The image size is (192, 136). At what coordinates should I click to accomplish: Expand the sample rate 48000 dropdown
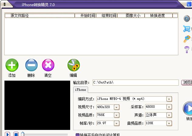tap(169, 107)
